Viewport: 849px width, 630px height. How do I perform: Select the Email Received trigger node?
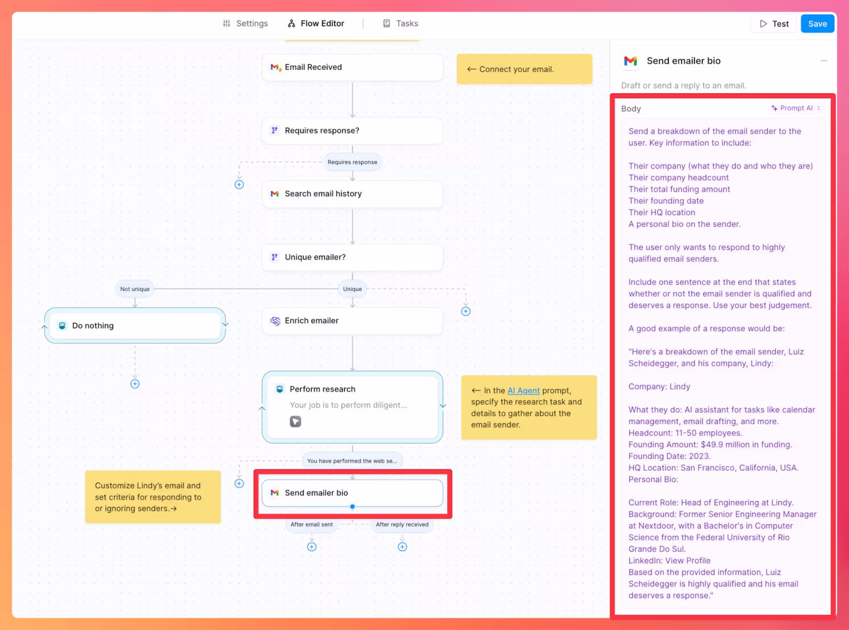click(352, 67)
